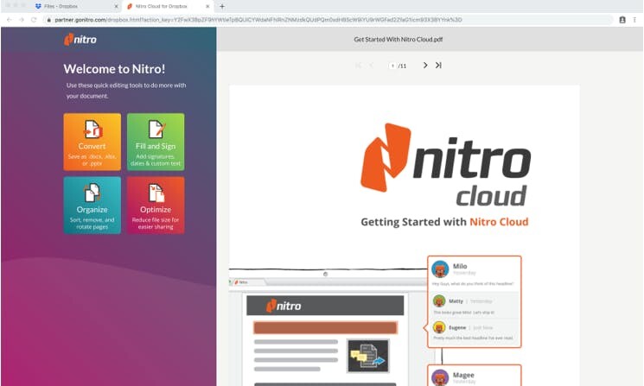The width and height of the screenshot is (644, 386).
Task: Click the browser back arrow
Action: [9, 19]
